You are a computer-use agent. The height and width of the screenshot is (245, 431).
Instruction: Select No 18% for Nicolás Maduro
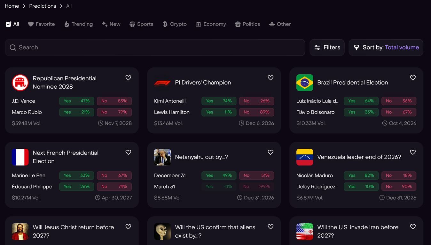[x=399, y=175]
